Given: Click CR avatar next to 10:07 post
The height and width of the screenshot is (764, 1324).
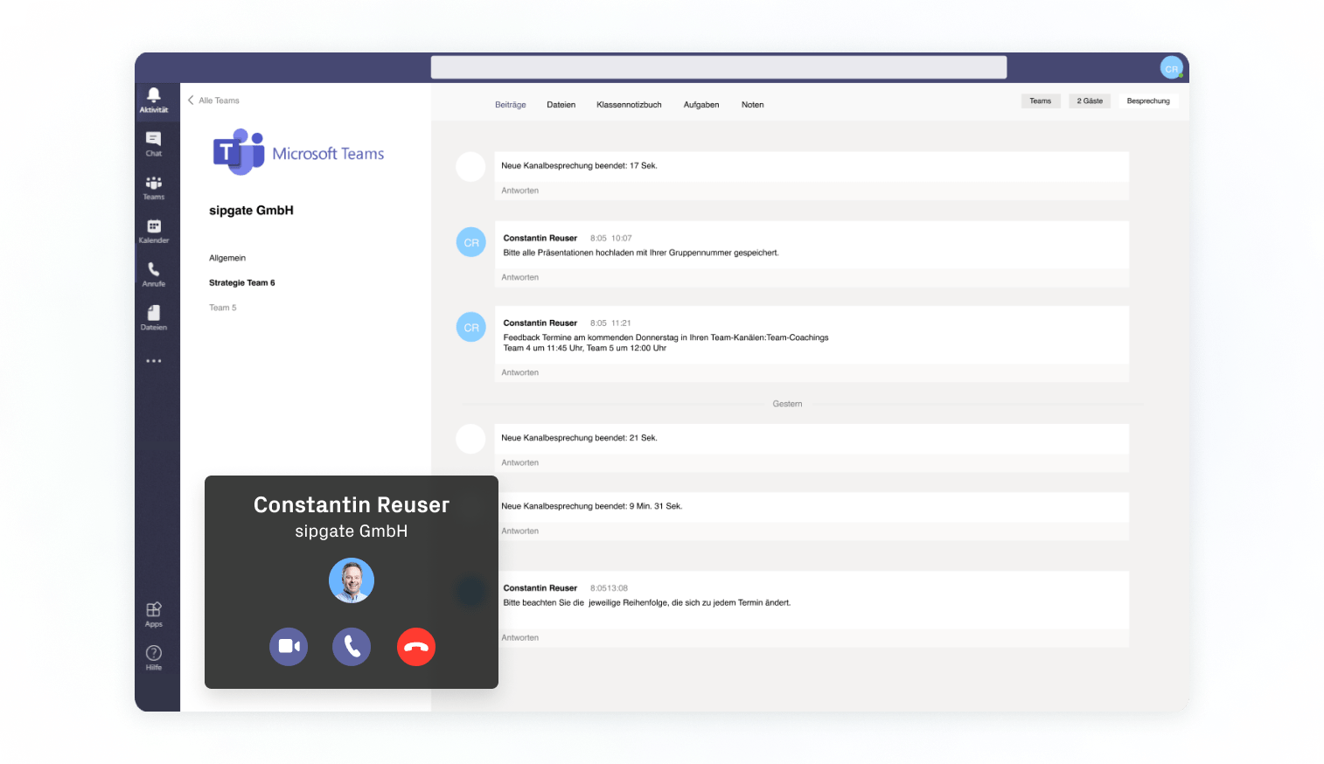Looking at the screenshot, I should tap(471, 242).
